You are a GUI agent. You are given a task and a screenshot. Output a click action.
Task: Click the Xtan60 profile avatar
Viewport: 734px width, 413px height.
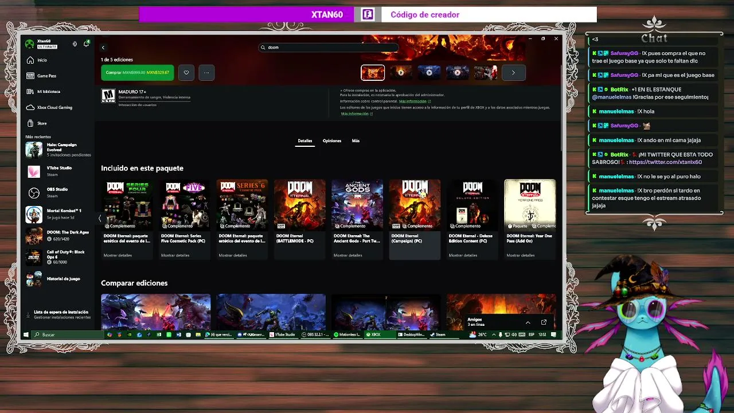(30, 44)
